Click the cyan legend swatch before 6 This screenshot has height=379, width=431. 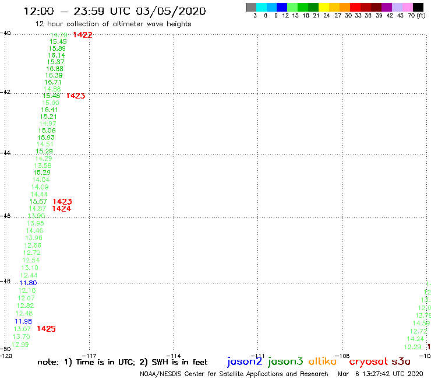262,7
